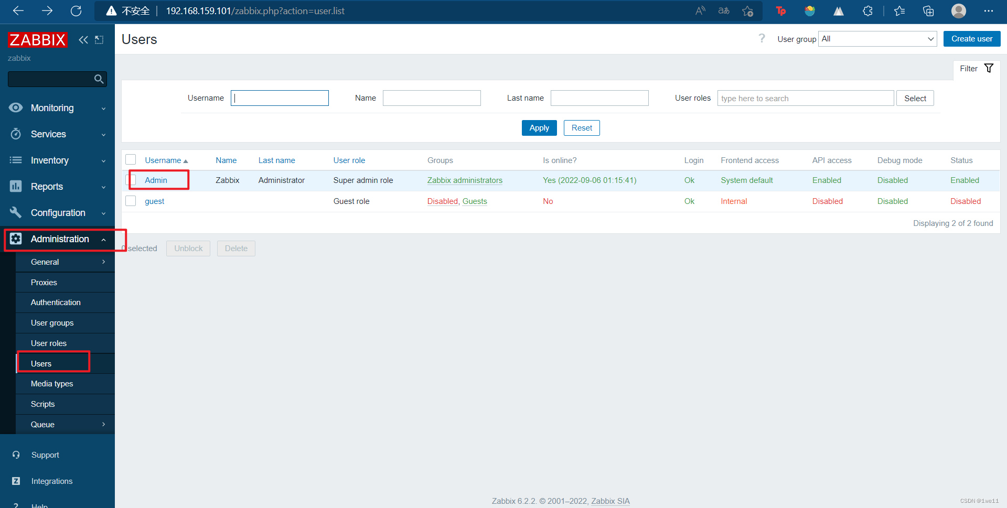The image size is (1007, 508).
Task: Click the Reports chart icon
Action: [x=16, y=186]
